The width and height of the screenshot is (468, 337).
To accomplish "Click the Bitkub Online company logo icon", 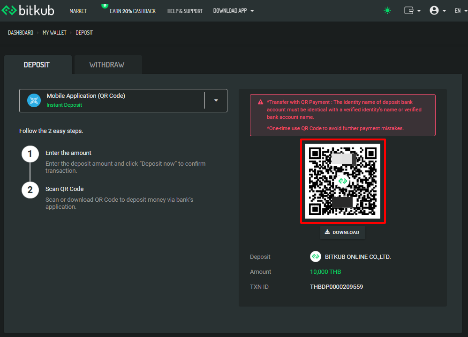I will (316, 256).
